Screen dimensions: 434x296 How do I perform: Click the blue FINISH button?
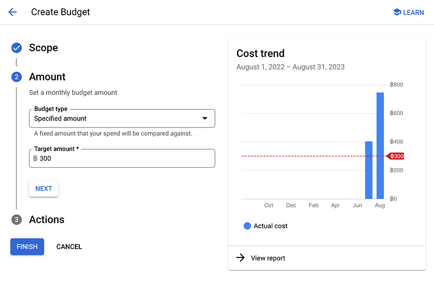coord(27,247)
